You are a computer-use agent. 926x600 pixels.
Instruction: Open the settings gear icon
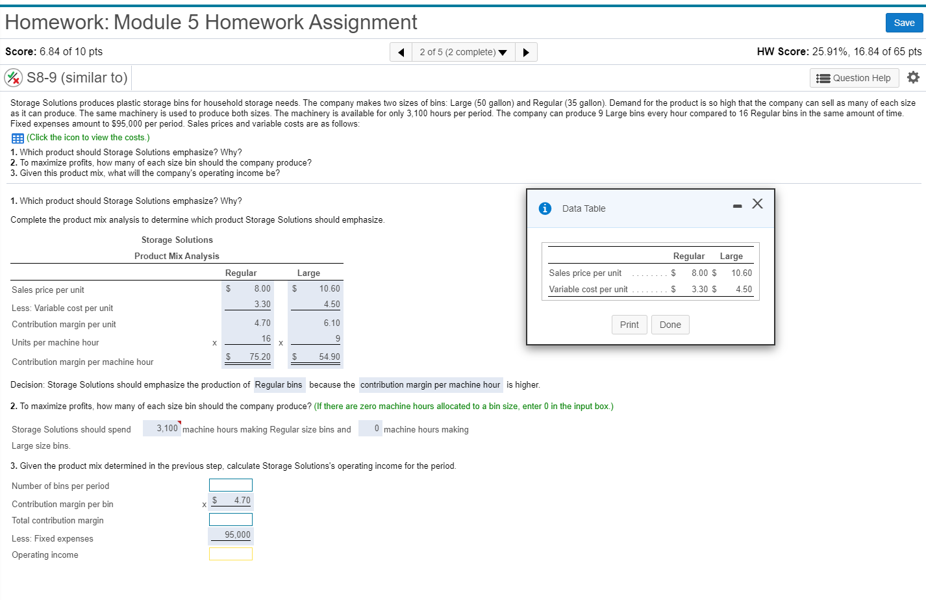(x=914, y=77)
